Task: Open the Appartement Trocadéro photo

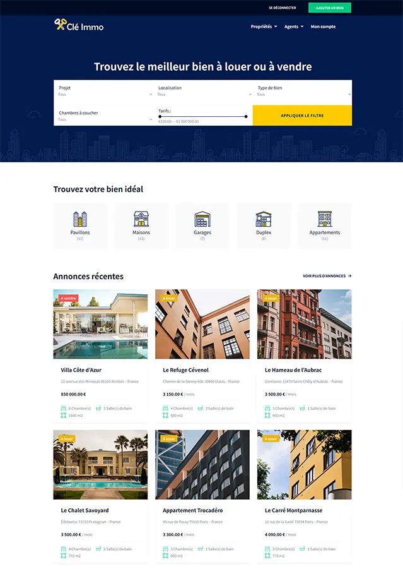Action: pyautogui.click(x=202, y=465)
